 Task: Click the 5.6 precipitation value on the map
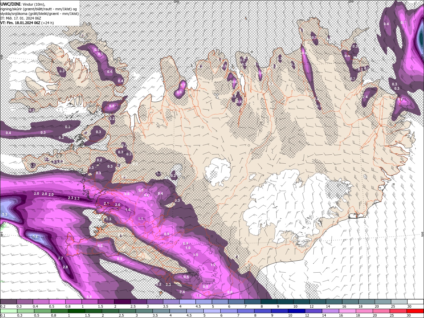coord(35,237)
